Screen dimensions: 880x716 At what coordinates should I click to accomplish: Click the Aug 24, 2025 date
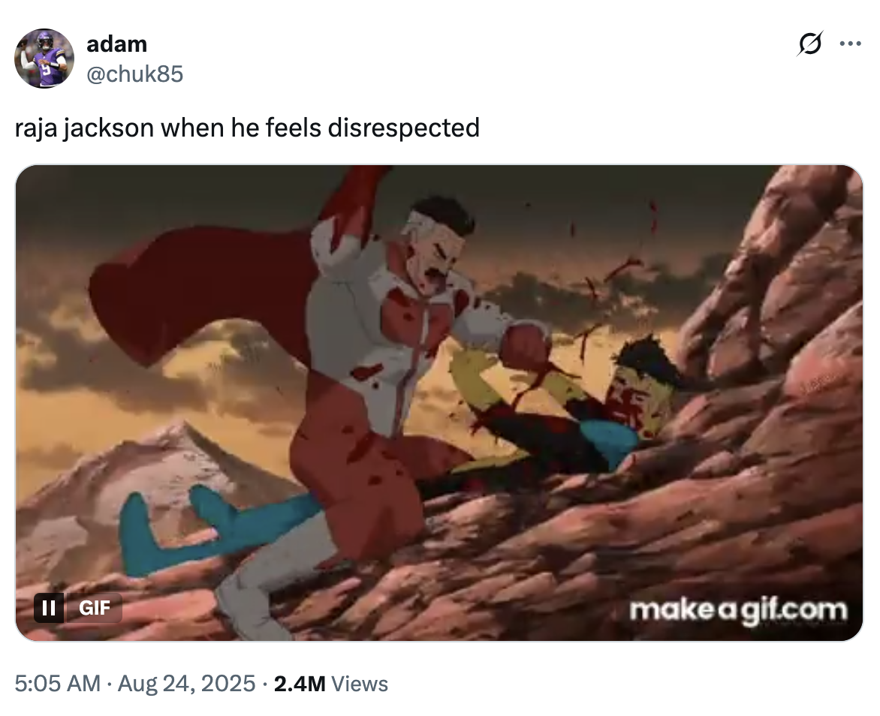[186, 684]
